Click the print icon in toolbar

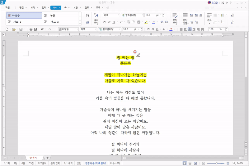[x=31, y=29]
